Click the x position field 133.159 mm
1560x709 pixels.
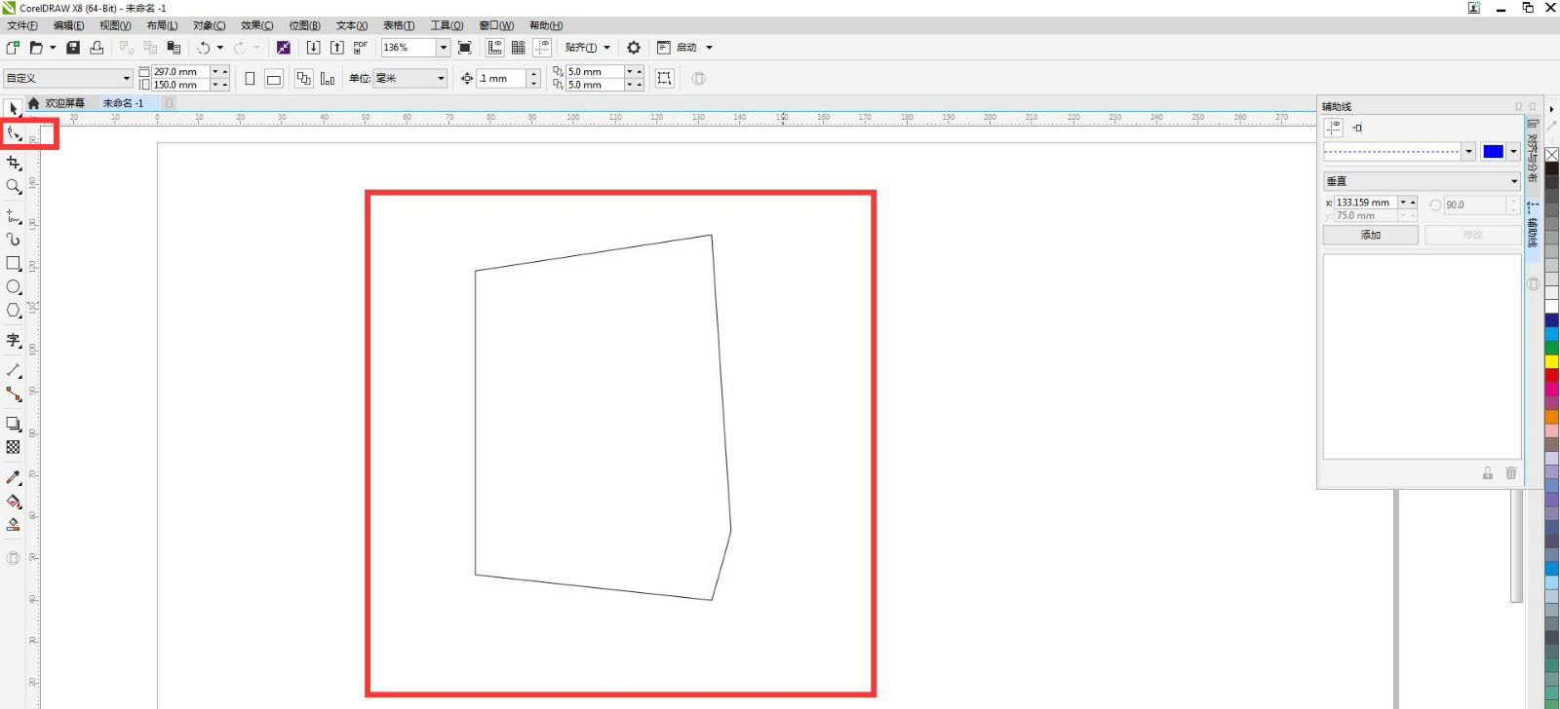[x=1364, y=203]
